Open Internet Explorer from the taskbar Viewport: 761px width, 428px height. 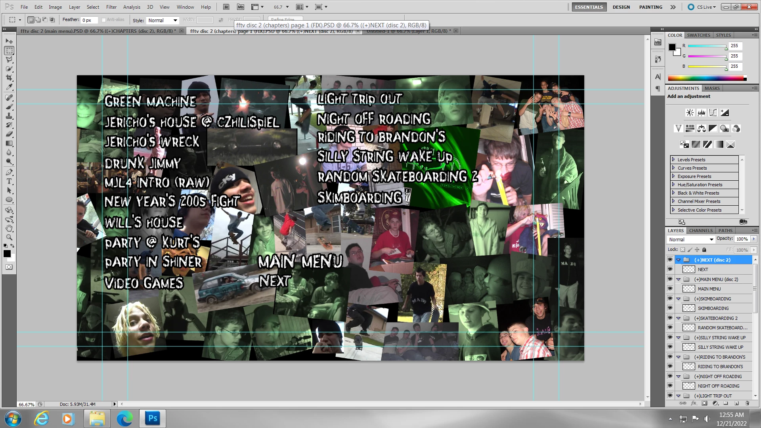[41, 418]
